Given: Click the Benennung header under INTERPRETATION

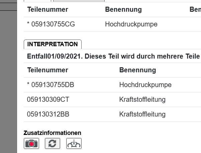Looking at the screenshot, I should [137, 70].
